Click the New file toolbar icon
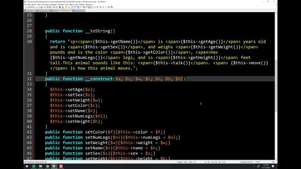The width and height of the screenshot is (301, 169). pos(26,7)
